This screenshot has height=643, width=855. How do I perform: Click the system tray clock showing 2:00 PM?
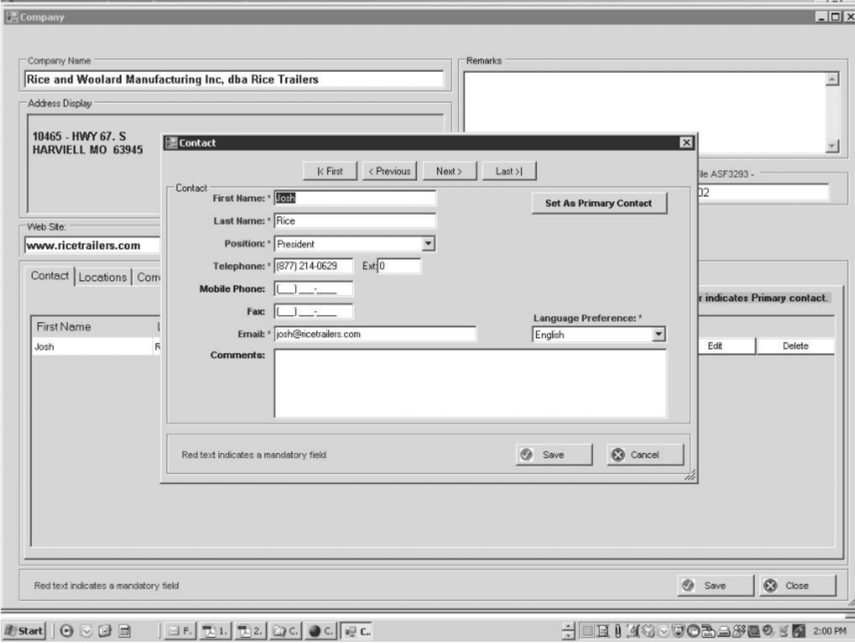point(829,631)
